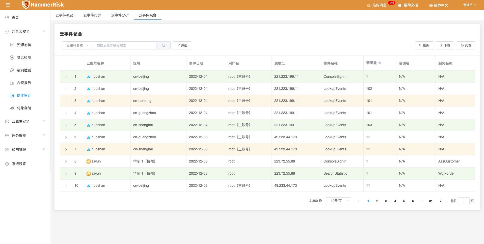The image size is (484, 244).
Task: Open 简体中文 language menu
Action: pyautogui.click(x=441, y=5)
